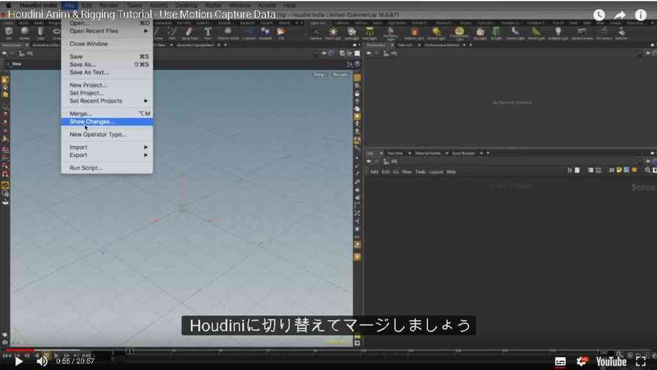Image resolution: width=657 pixels, height=370 pixels.
Task: Choose New Project... in File menu
Action: pyautogui.click(x=107, y=85)
